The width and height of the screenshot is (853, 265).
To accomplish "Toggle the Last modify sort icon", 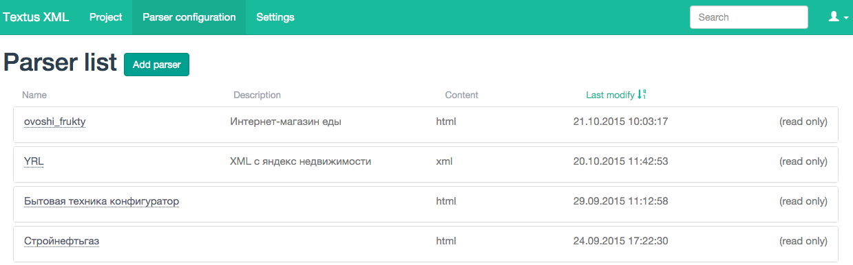I will coord(642,95).
